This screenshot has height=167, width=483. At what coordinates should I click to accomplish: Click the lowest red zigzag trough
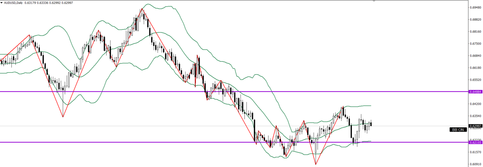pyautogui.click(x=316, y=164)
